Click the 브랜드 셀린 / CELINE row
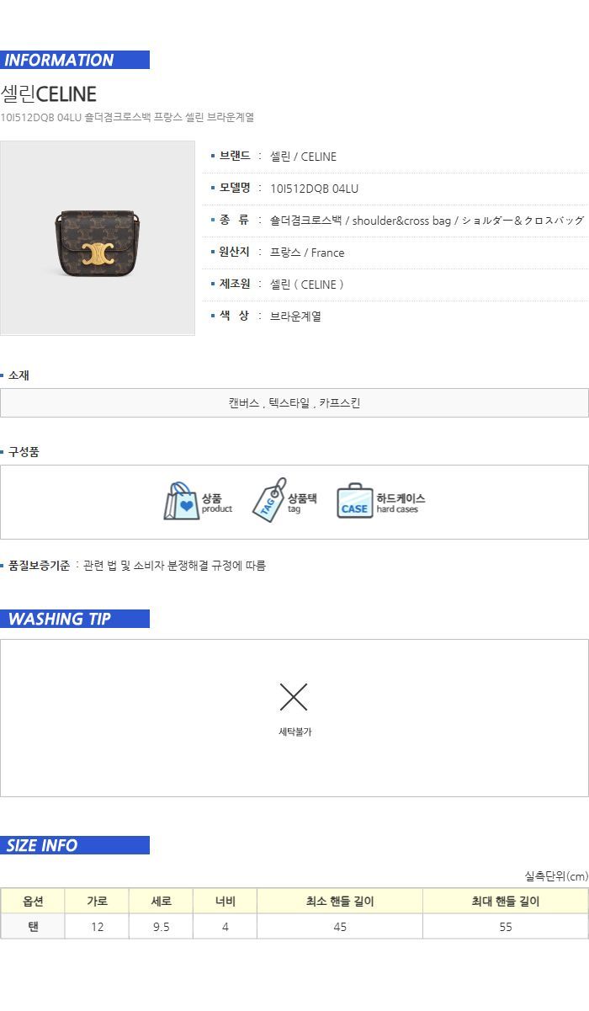The height and width of the screenshot is (1011, 589). (x=396, y=157)
